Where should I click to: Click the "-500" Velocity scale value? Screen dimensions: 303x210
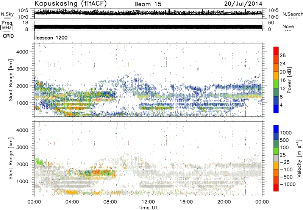(286, 177)
